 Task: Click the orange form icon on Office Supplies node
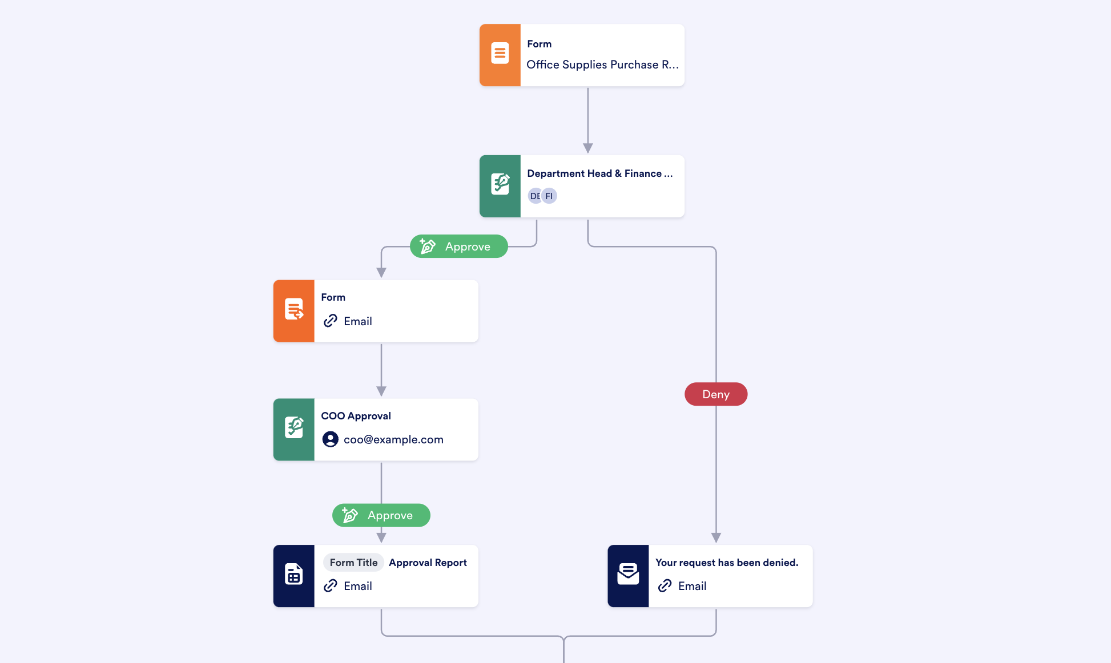[500, 55]
